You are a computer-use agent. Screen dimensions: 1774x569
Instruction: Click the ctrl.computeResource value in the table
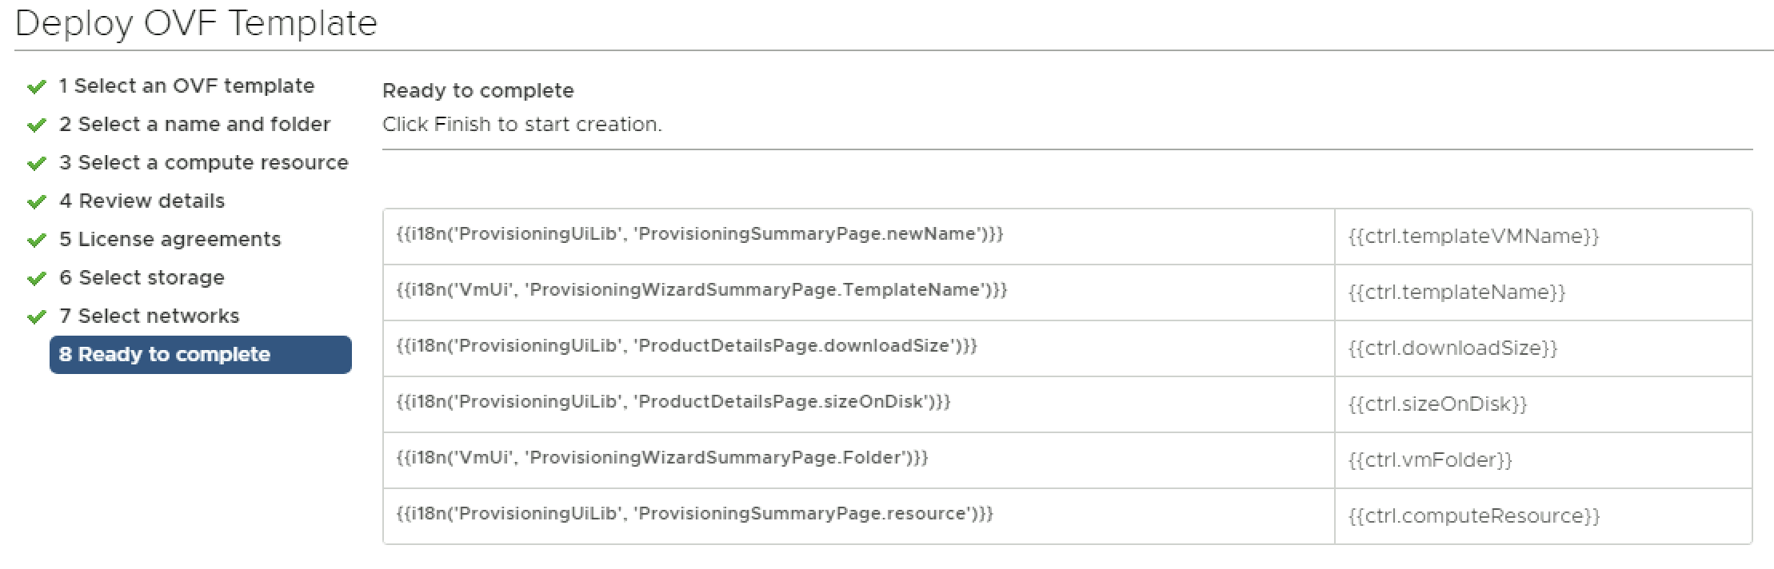pyautogui.click(x=1473, y=516)
